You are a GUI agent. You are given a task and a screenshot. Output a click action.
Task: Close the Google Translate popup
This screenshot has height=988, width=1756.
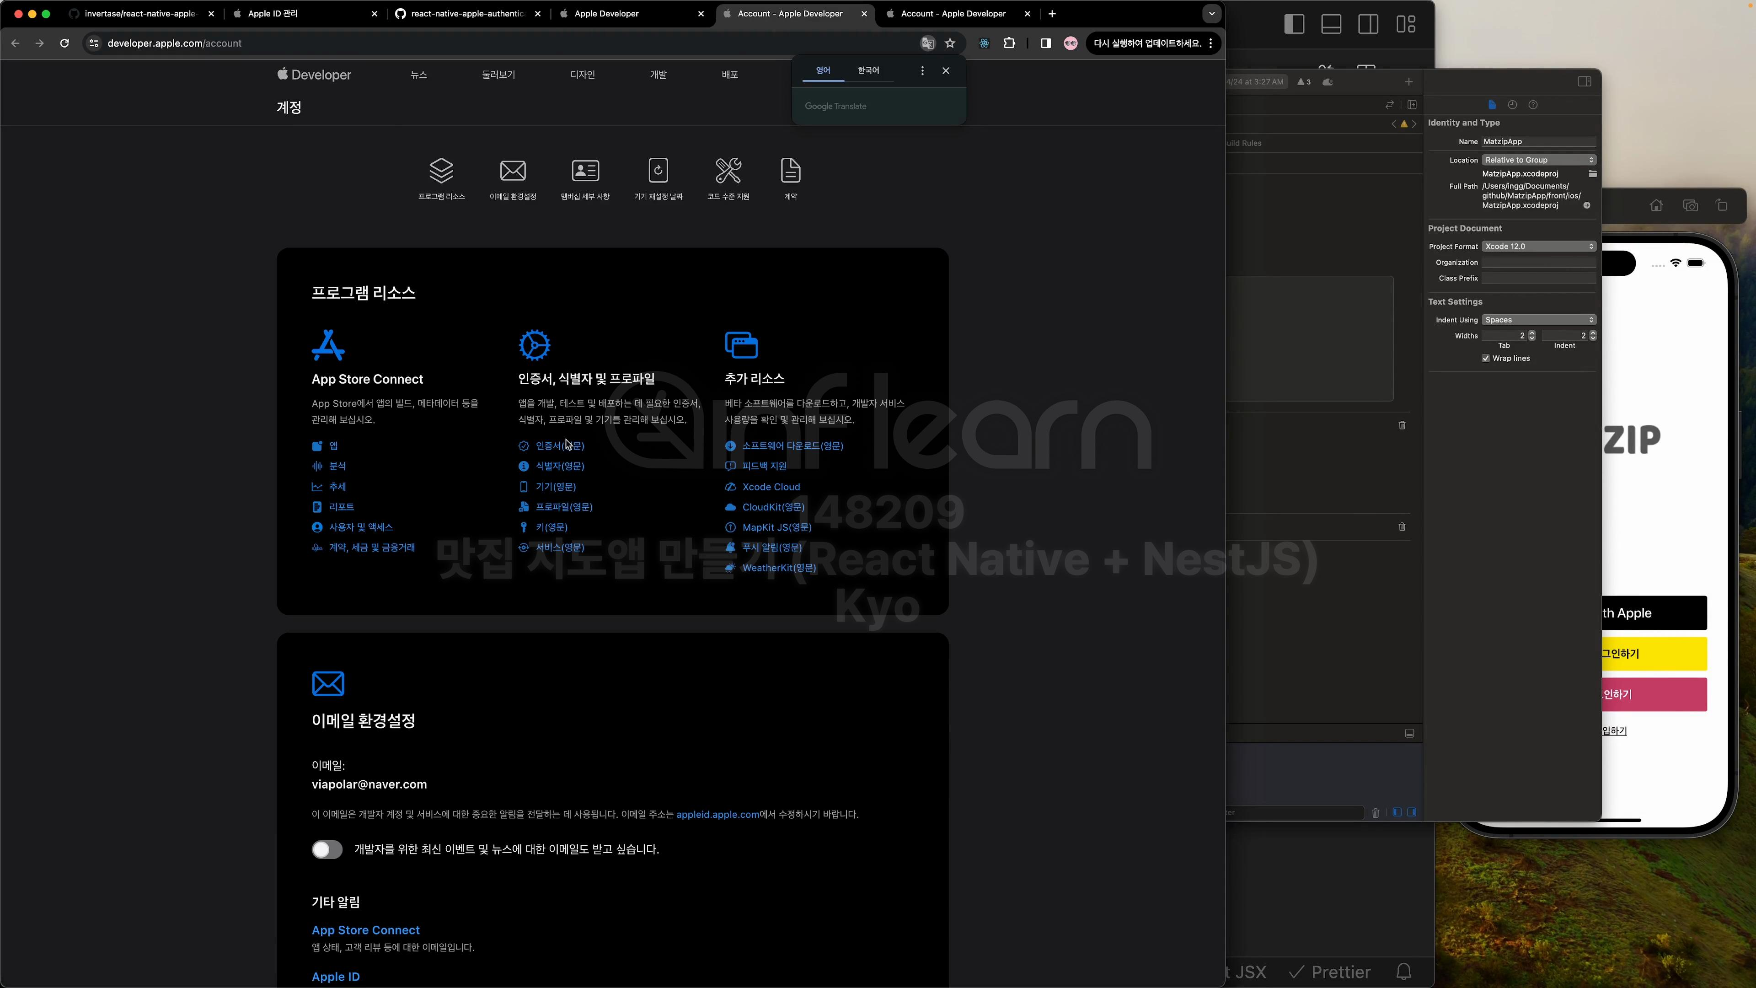(946, 71)
